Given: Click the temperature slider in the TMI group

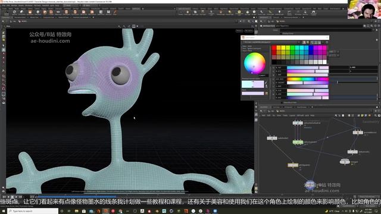Looking at the screenshot, I should click(x=308, y=90).
